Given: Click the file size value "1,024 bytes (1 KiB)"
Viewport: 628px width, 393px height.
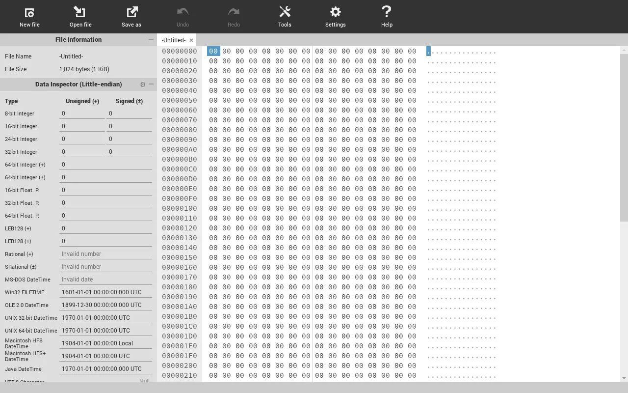Looking at the screenshot, I should click(84, 69).
